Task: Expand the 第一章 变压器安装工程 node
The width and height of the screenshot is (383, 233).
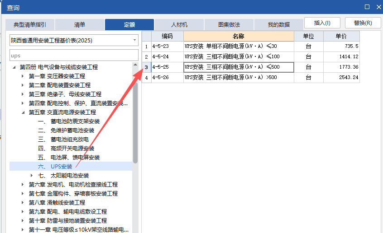Action: 23,76
